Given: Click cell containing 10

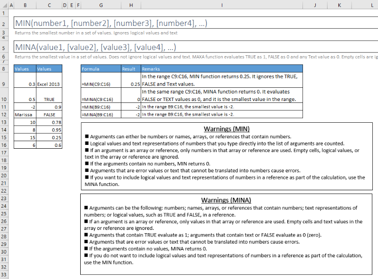Looking at the screenshot, I should click(25, 122).
